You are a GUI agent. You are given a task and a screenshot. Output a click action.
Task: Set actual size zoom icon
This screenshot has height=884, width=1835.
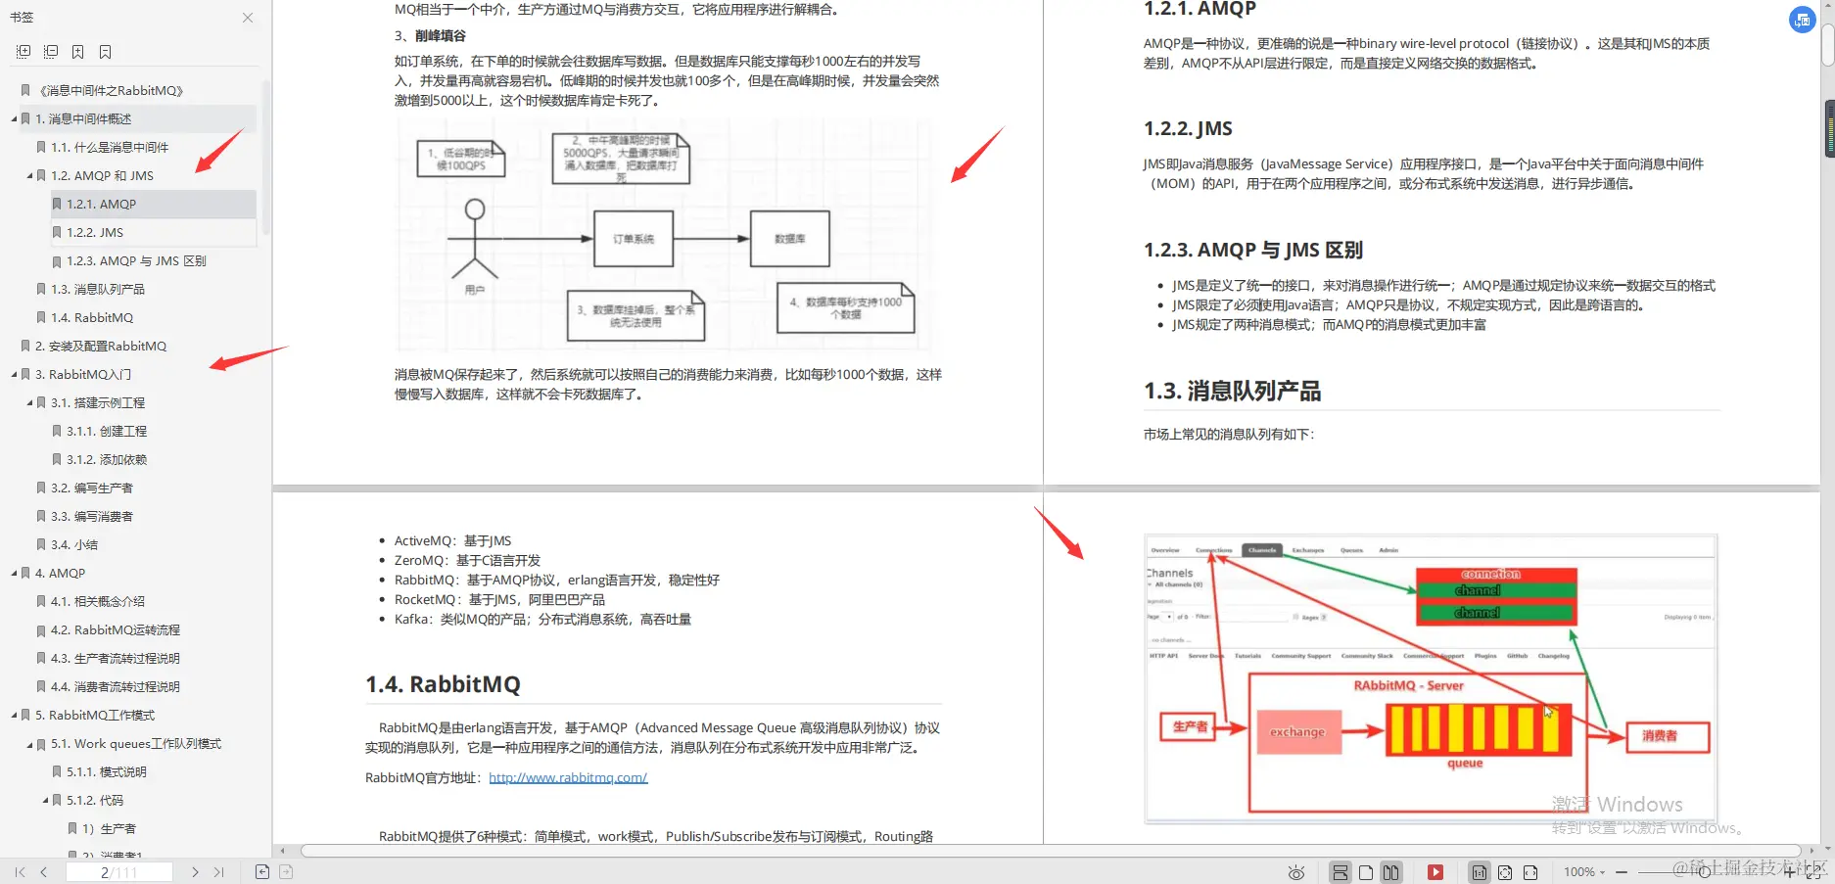[1480, 872]
